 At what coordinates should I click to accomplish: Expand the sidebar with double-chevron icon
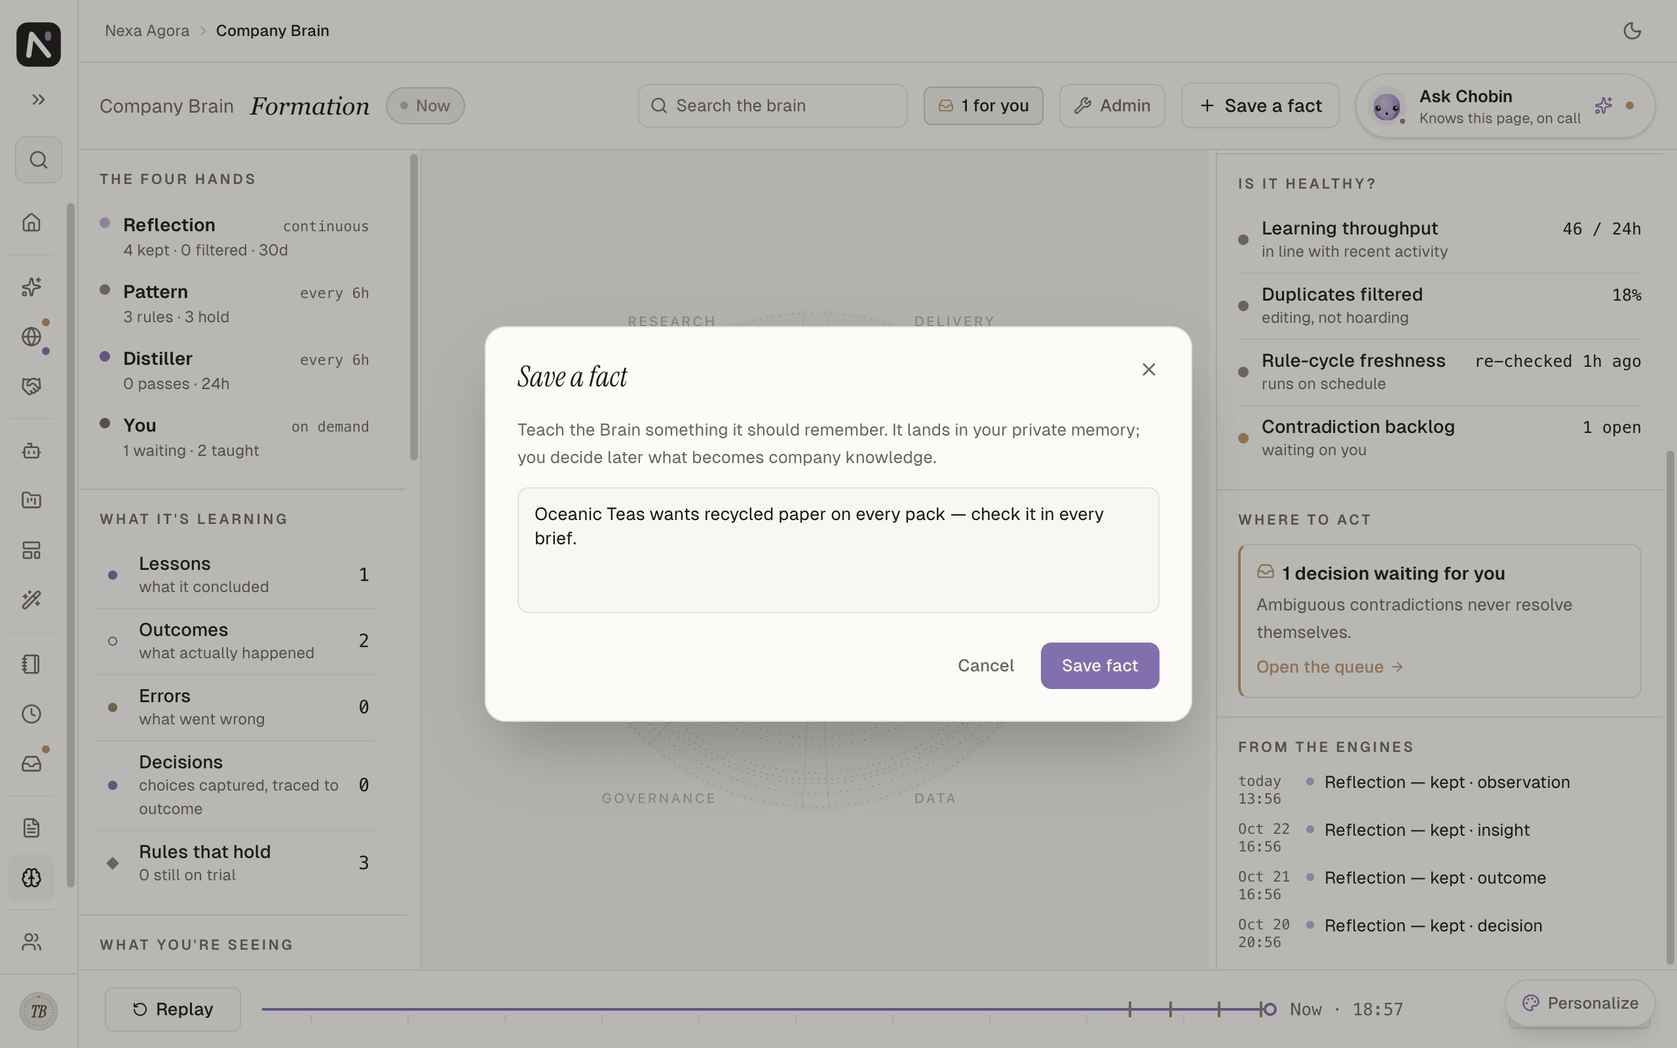pos(38,100)
